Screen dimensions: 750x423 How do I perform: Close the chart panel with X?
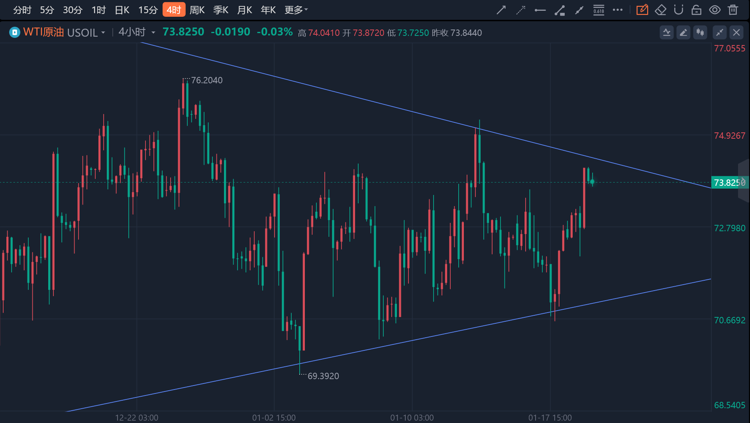point(736,32)
